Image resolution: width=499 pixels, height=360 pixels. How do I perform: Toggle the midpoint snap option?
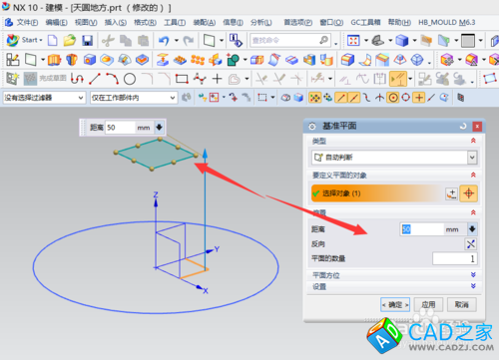pos(354,98)
